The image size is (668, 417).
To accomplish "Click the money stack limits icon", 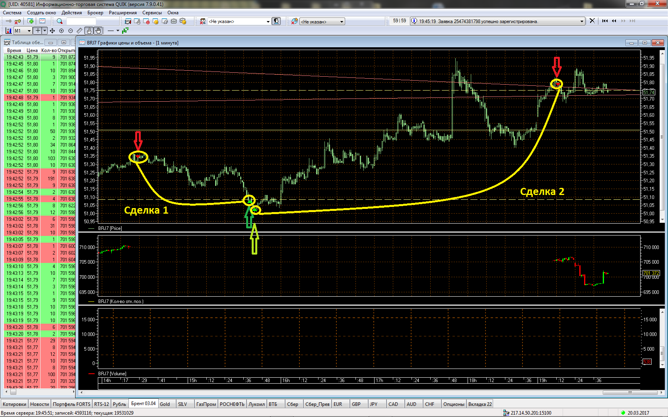I will click(x=183, y=21).
